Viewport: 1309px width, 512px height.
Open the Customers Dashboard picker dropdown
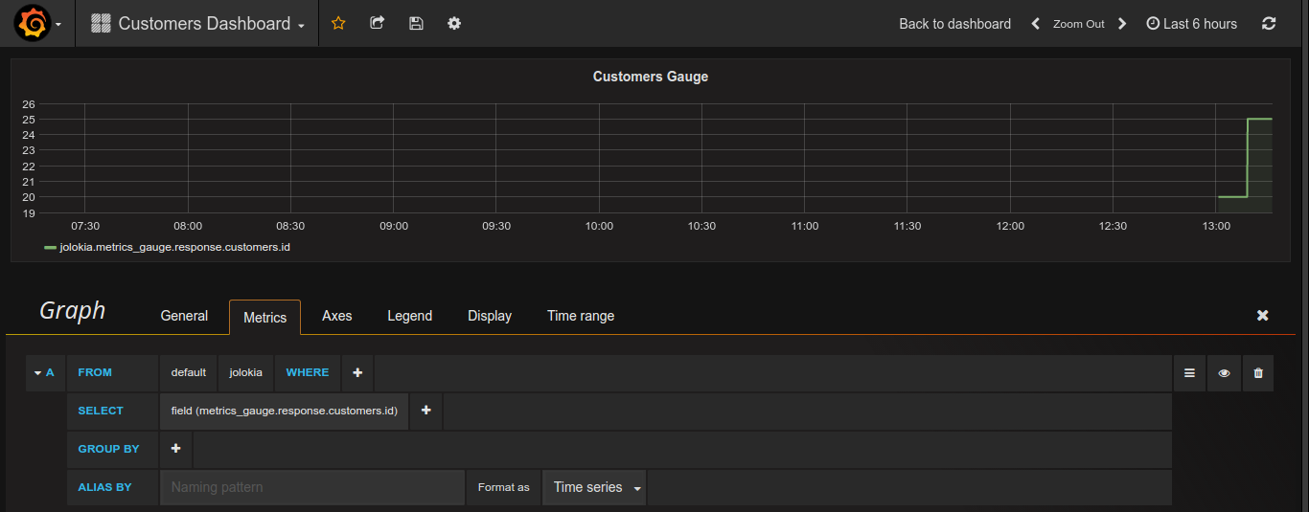(198, 23)
